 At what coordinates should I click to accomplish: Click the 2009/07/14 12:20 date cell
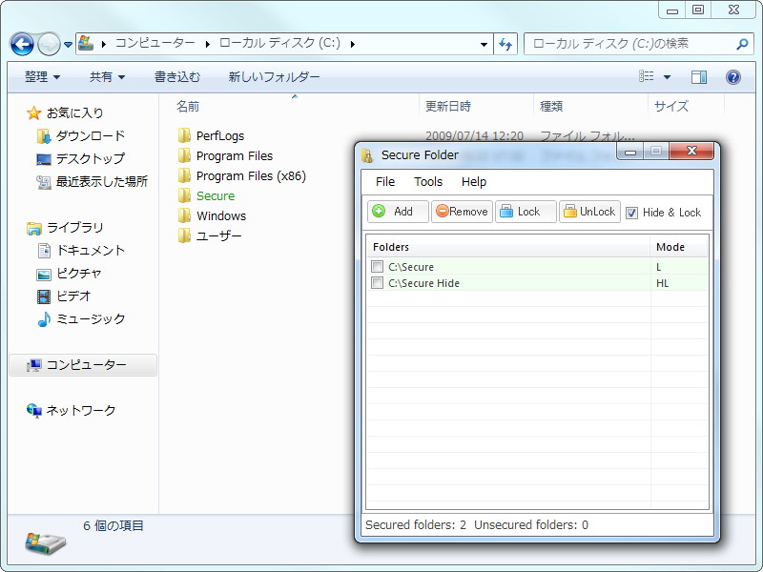tap(474, 135)
